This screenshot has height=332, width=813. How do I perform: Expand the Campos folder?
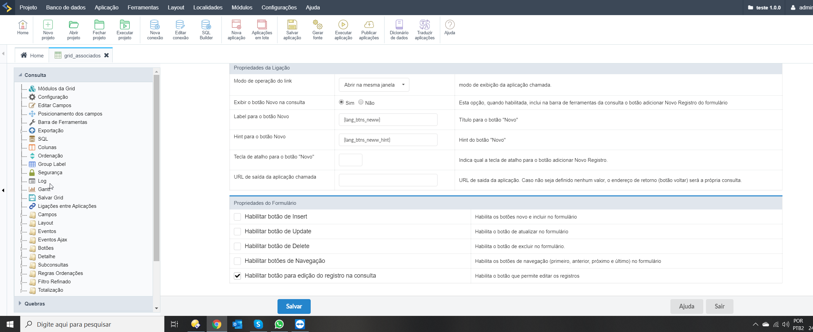(22, 215)
